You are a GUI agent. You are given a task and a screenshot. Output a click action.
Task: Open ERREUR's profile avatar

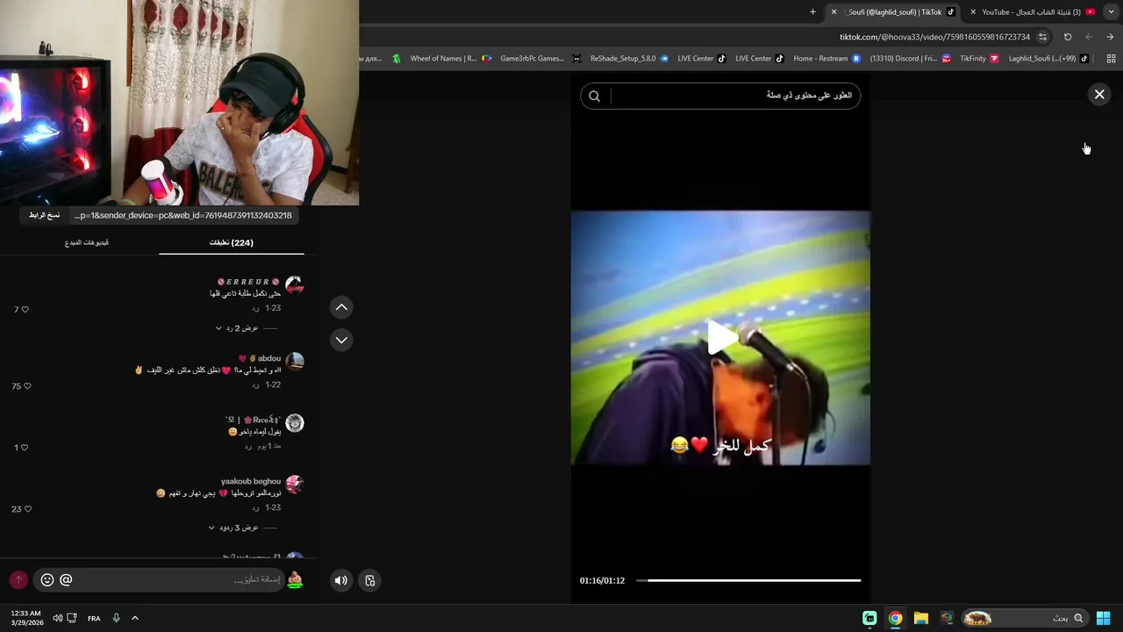pyautogui.click(x=295, y=285)
